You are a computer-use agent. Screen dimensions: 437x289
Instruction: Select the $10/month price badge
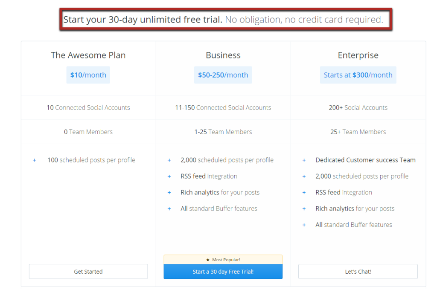[88, 75]
